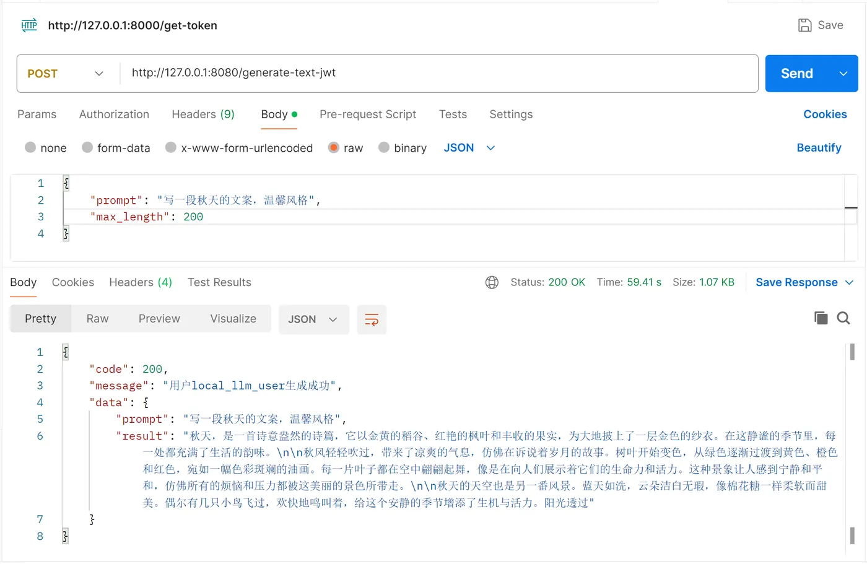The image size is (867, 564).
Task: Click the Beautify link
Action: [x=819, y=147]
